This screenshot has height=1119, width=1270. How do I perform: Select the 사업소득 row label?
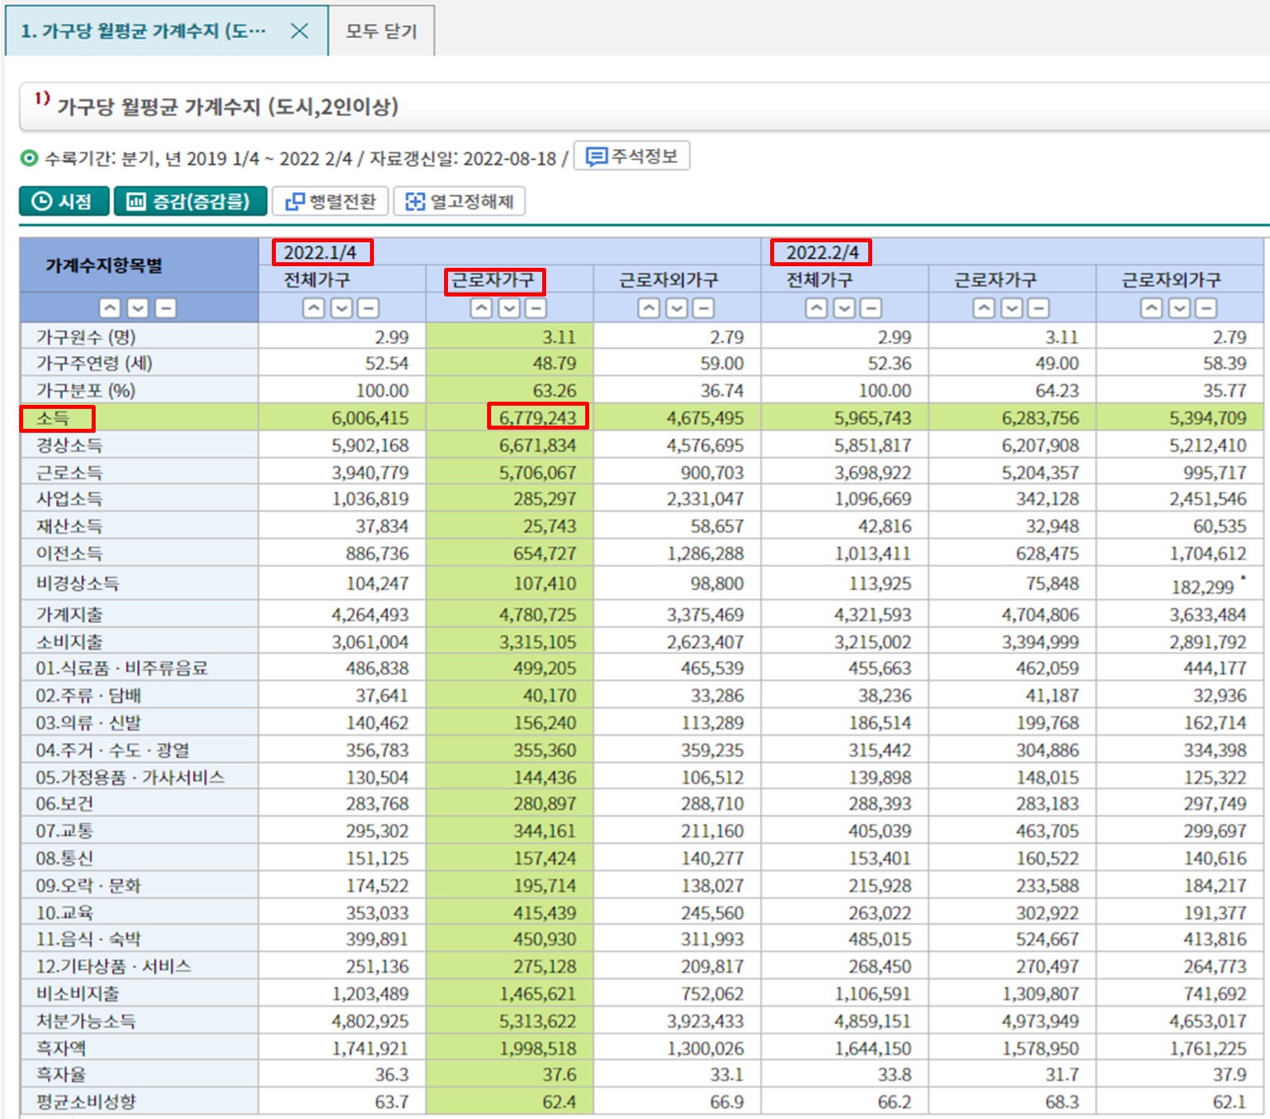[x=69, y=499]
